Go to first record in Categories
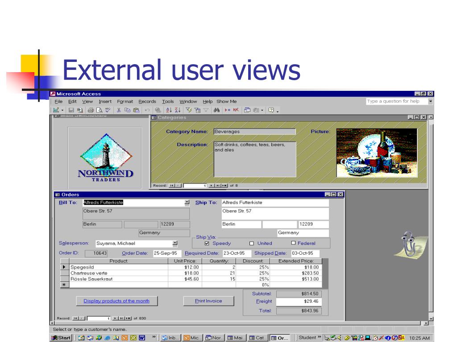The width and height of the screenshot is (457, 342). (x=172, y=186)
